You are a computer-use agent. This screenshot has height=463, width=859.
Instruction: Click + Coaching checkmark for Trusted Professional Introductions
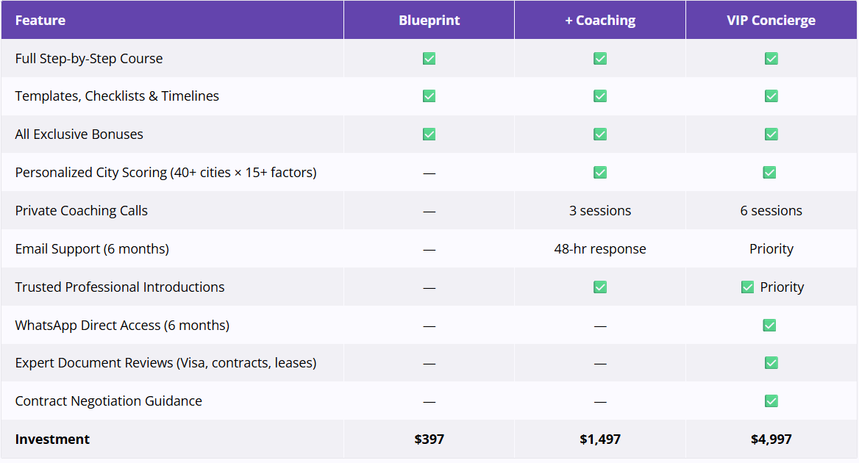(x=600, y=287)
